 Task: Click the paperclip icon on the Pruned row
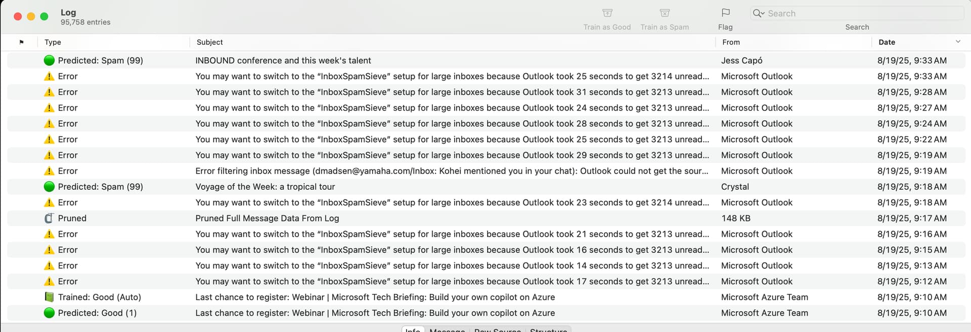49,218
